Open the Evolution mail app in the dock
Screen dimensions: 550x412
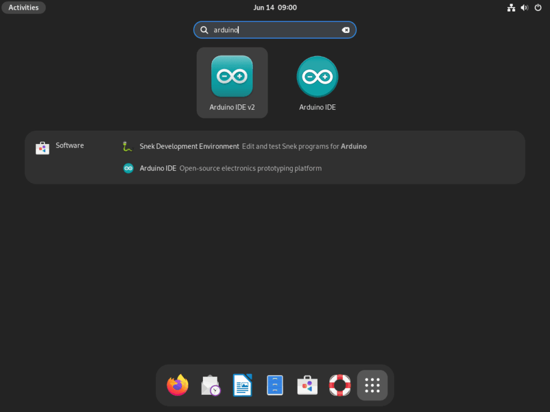(210, 385)
